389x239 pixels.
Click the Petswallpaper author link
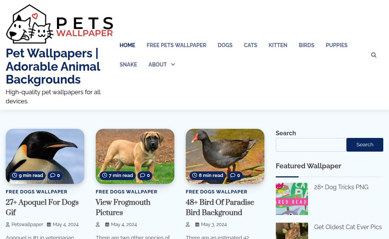point(27,224)
